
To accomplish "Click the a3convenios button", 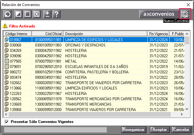I will click(x=159, y=14).
